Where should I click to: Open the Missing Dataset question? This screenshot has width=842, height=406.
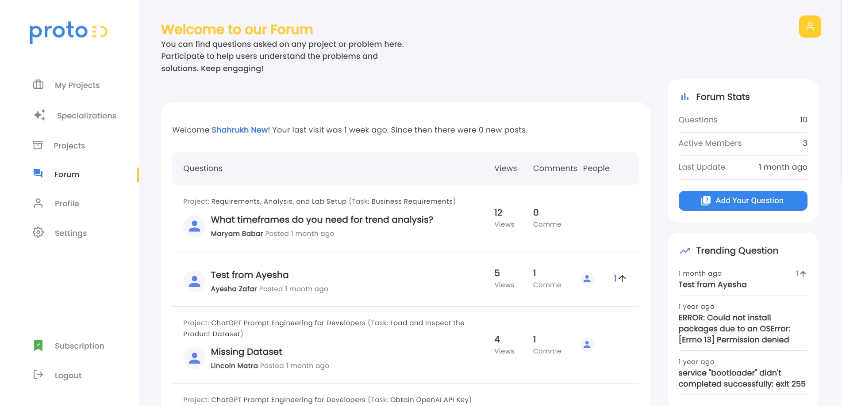pyautogui.click(x=246, y=352)
